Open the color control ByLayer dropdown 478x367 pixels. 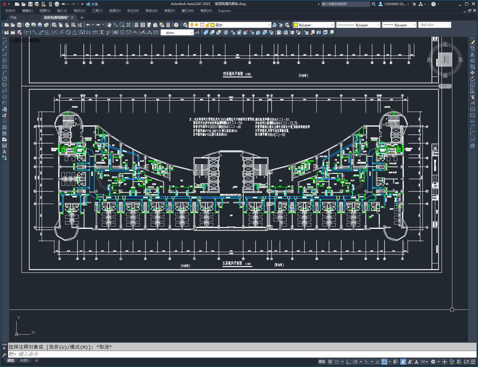(x=314, y=25)
